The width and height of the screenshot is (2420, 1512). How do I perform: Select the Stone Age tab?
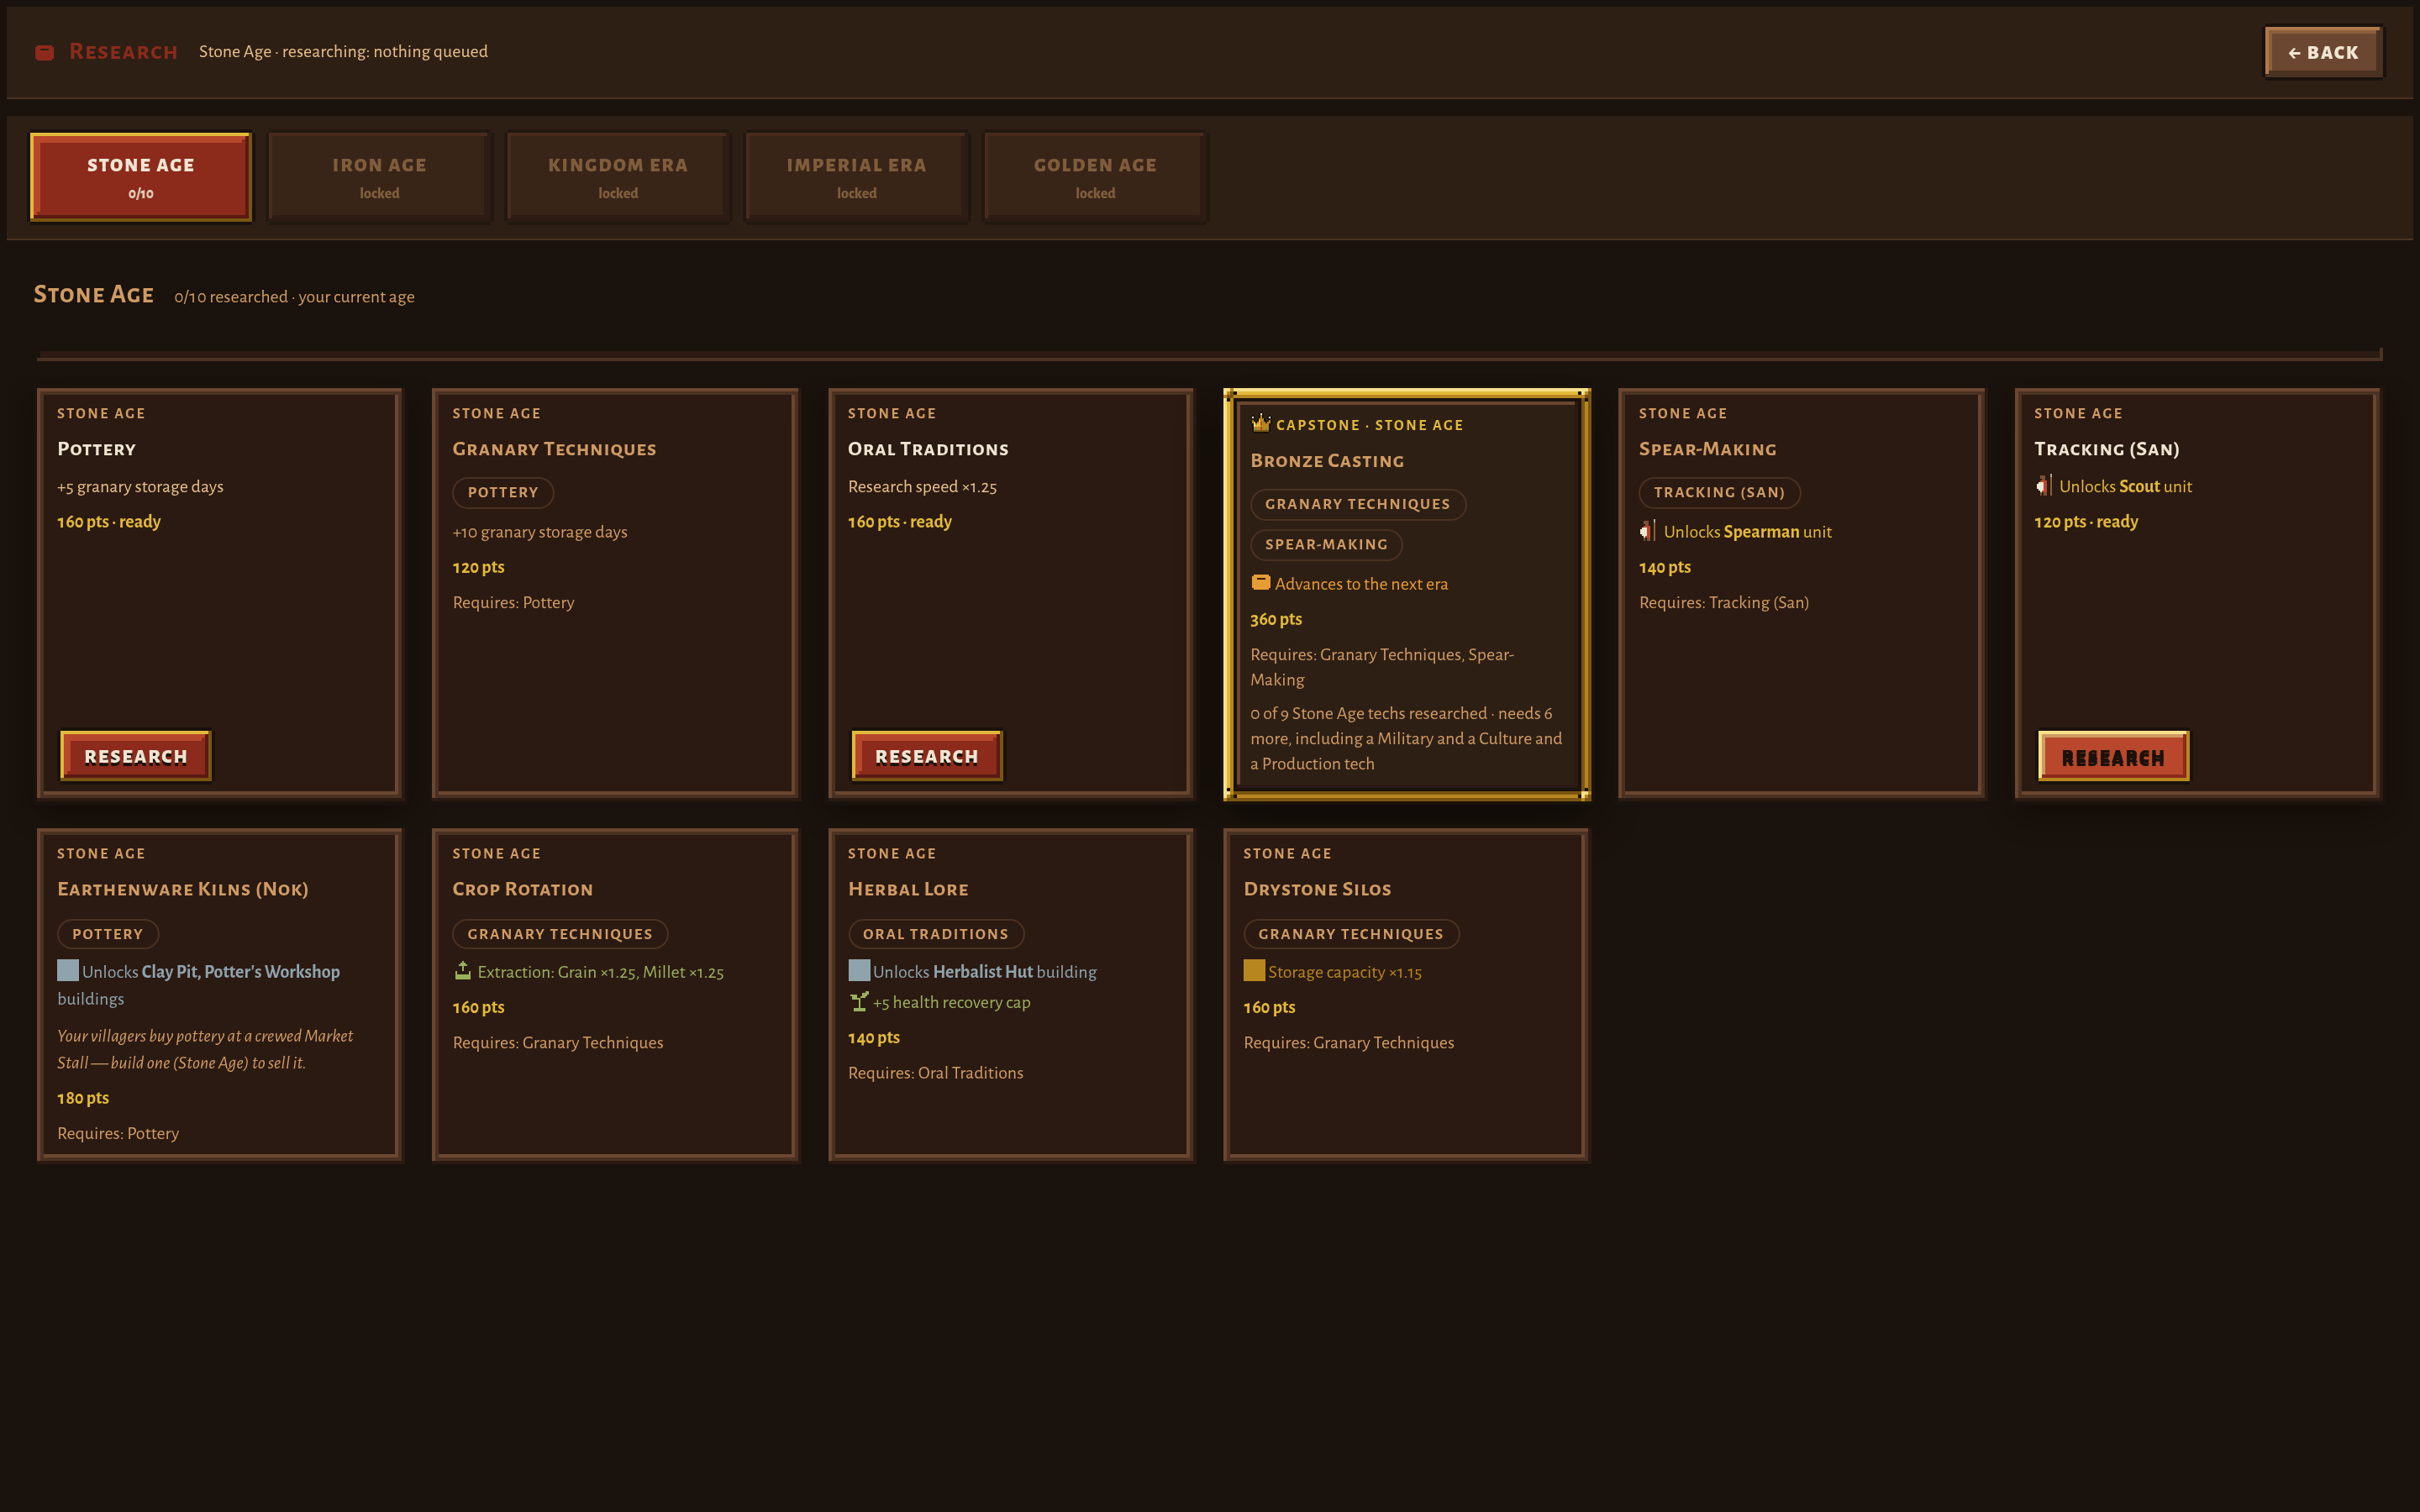(x=141, y=177)
